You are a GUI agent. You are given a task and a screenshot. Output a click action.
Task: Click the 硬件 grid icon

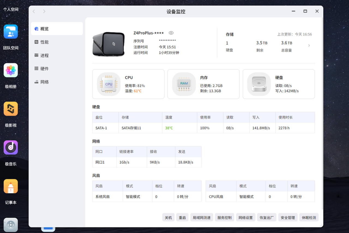(36, 69)
